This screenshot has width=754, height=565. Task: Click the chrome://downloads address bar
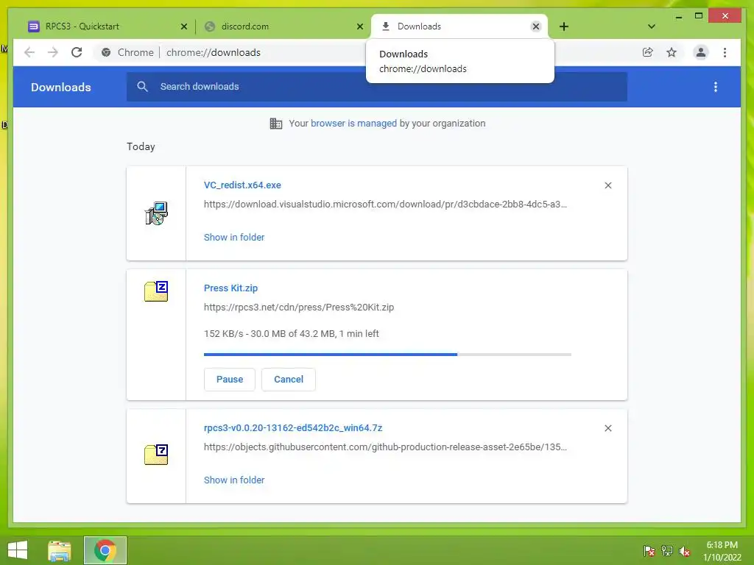click(x=213, y=52)
